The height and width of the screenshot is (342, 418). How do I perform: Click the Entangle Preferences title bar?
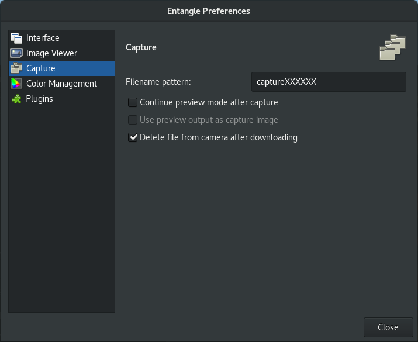click(209, 11)
